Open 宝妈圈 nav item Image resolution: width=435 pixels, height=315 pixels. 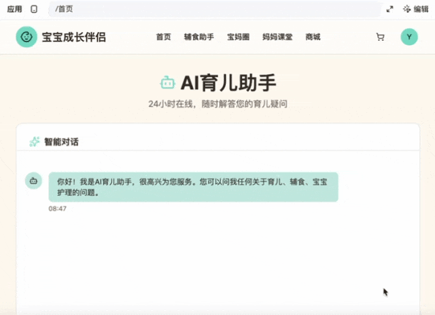[239, 37]
